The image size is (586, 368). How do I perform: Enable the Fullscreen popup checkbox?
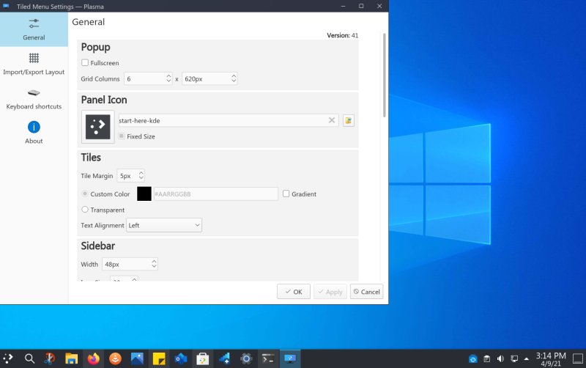(x=85, y=63)
